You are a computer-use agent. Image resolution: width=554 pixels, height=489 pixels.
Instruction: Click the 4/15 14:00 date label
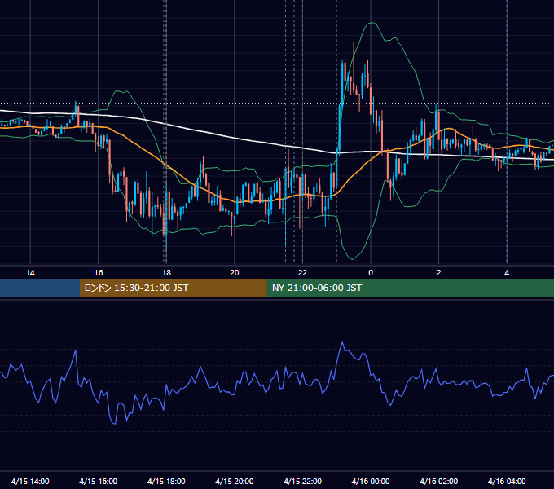tap(30, 481)
